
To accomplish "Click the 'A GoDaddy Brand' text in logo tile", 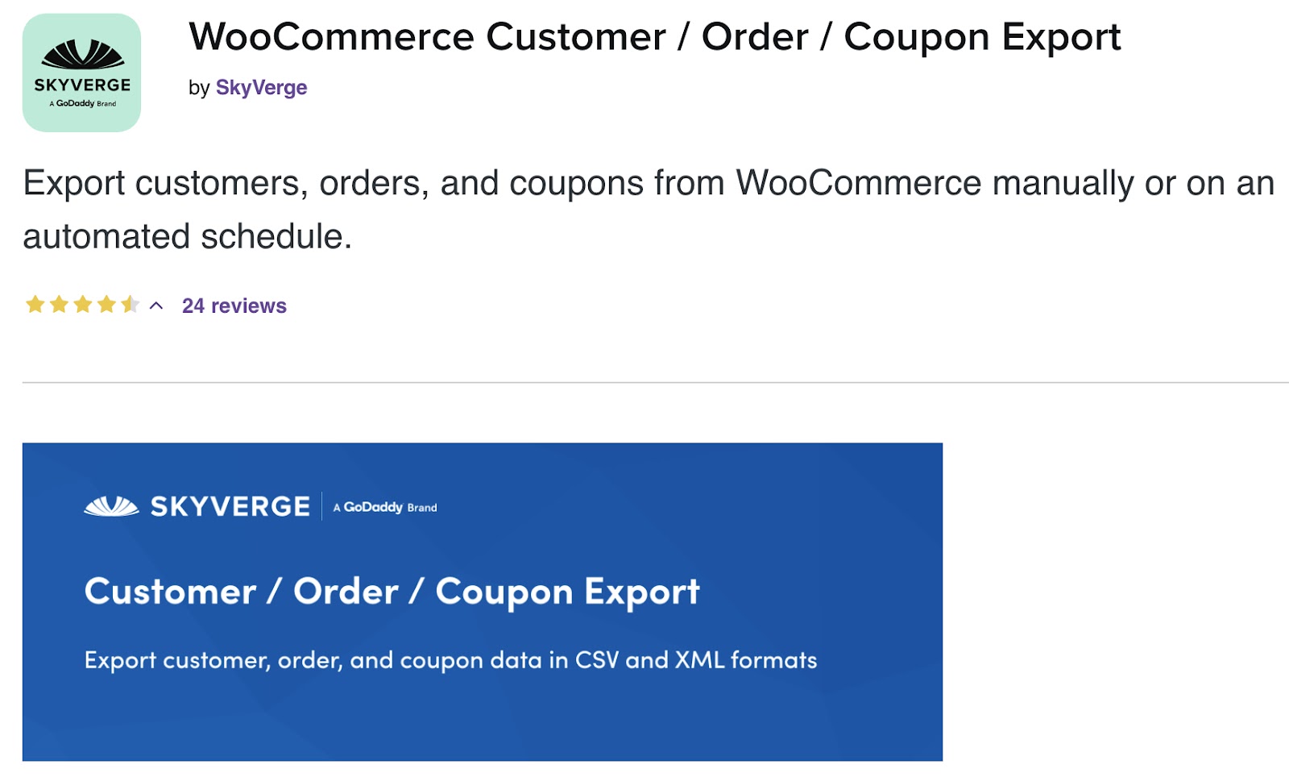I will coord(82,103).
